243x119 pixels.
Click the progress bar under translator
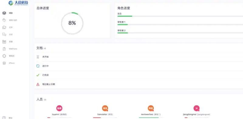105,117
